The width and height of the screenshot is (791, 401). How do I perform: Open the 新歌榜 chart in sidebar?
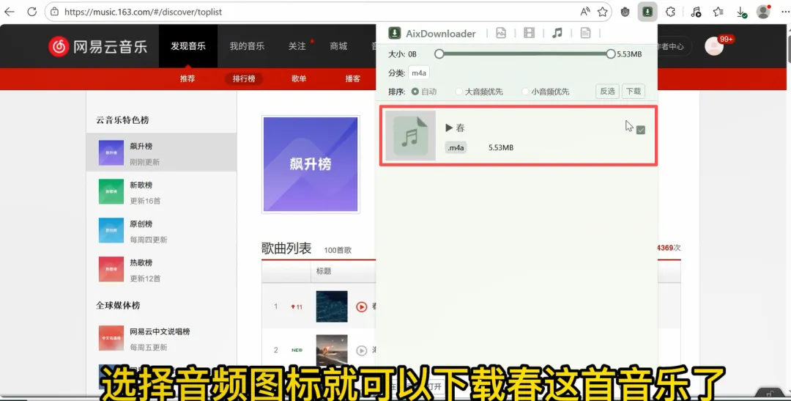(161, 192)
